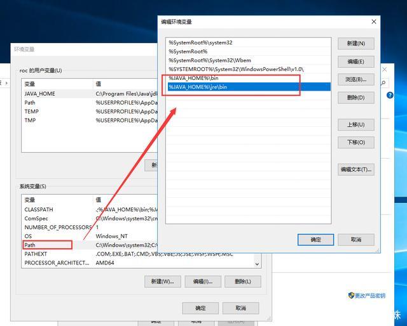Click 编辑(I)... for system variables

pos(203,282)
